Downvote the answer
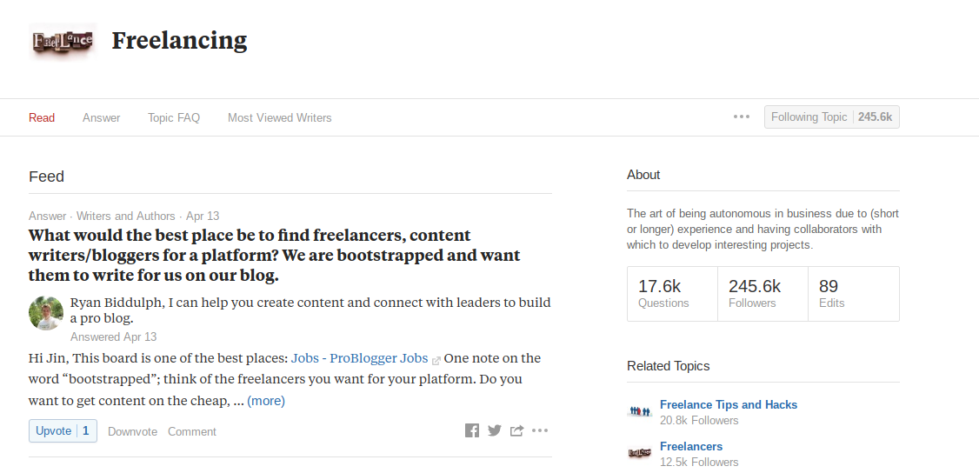 click(x=132, y=432)
